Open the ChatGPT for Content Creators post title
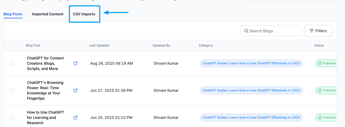The width and height of the screenshot is (345, 127). pyautogui.click(x=45, y=63)
